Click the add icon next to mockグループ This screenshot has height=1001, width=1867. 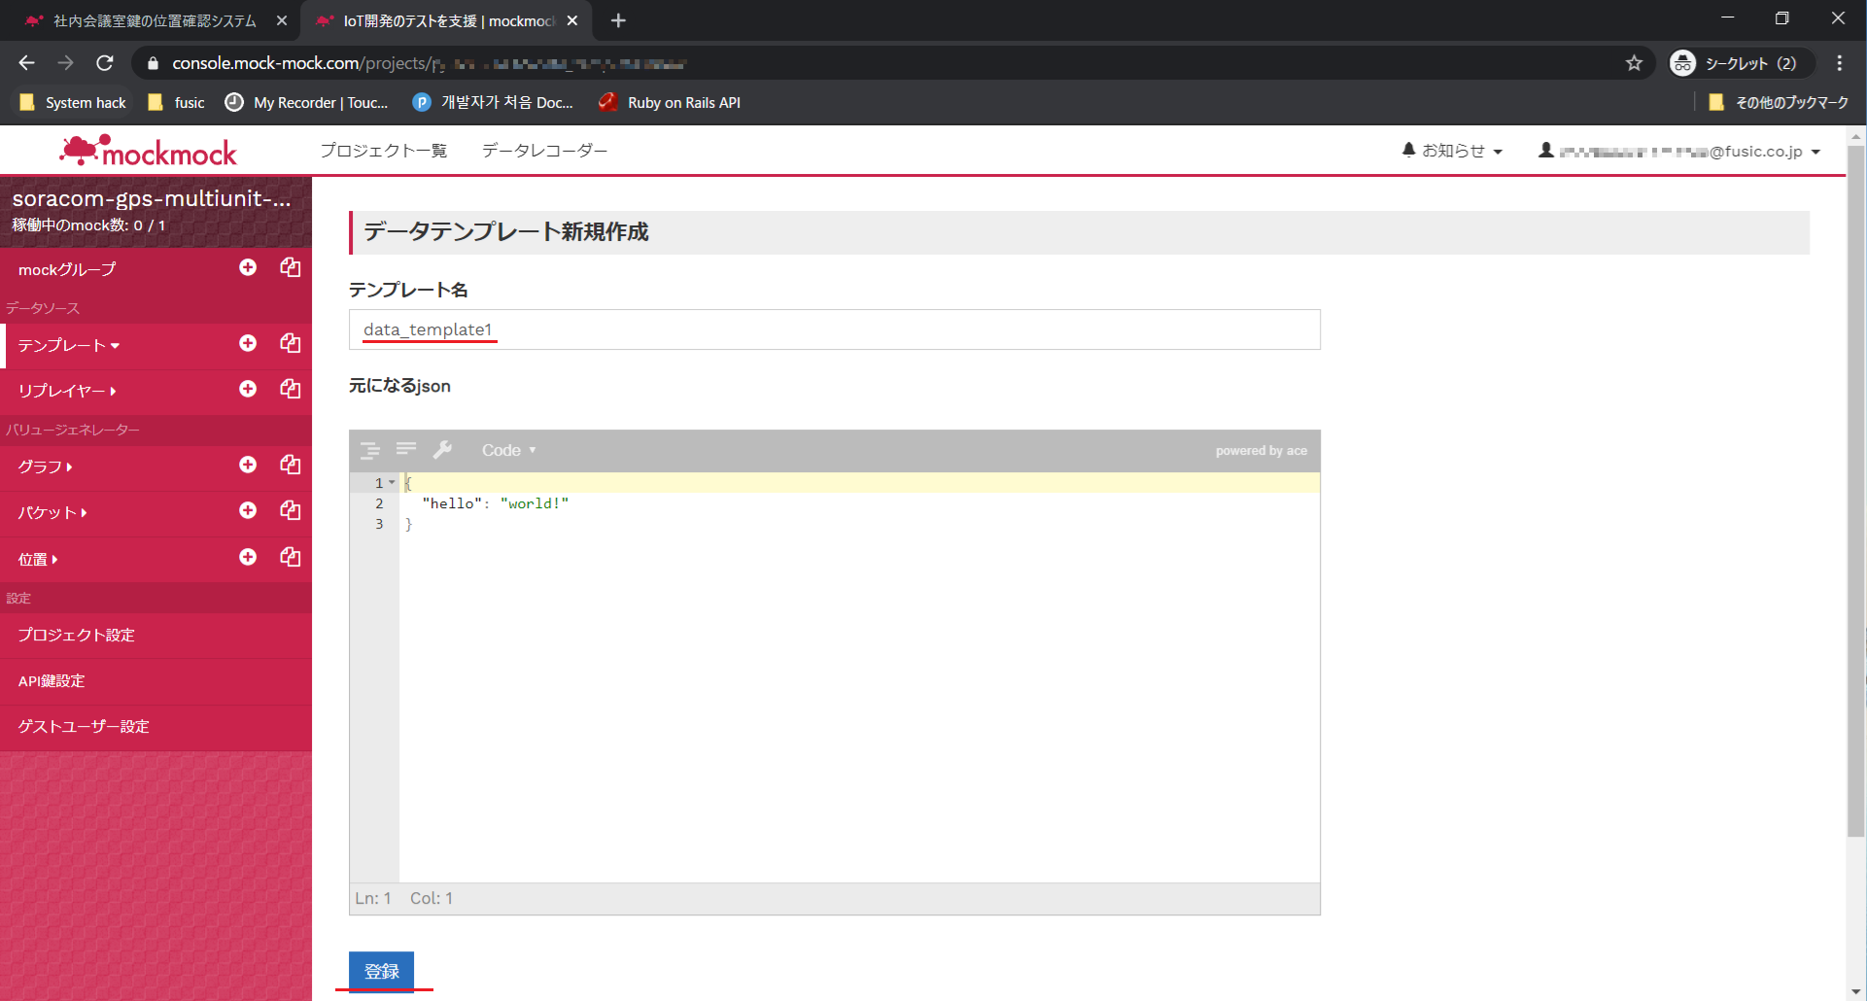pos(248,267)
